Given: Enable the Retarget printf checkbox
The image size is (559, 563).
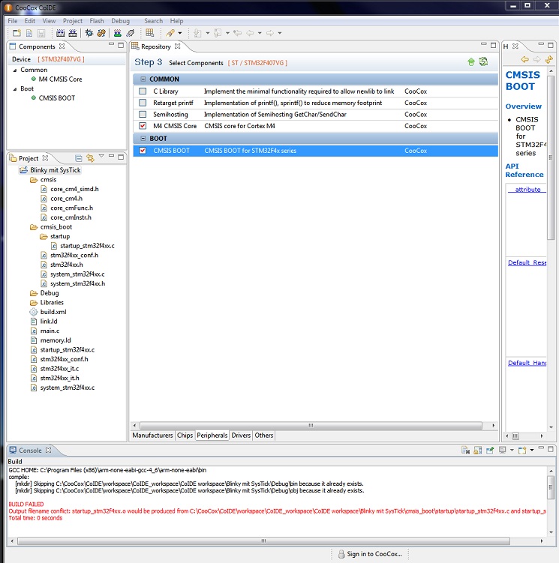Looking at the screenshot, I should 143,103.
